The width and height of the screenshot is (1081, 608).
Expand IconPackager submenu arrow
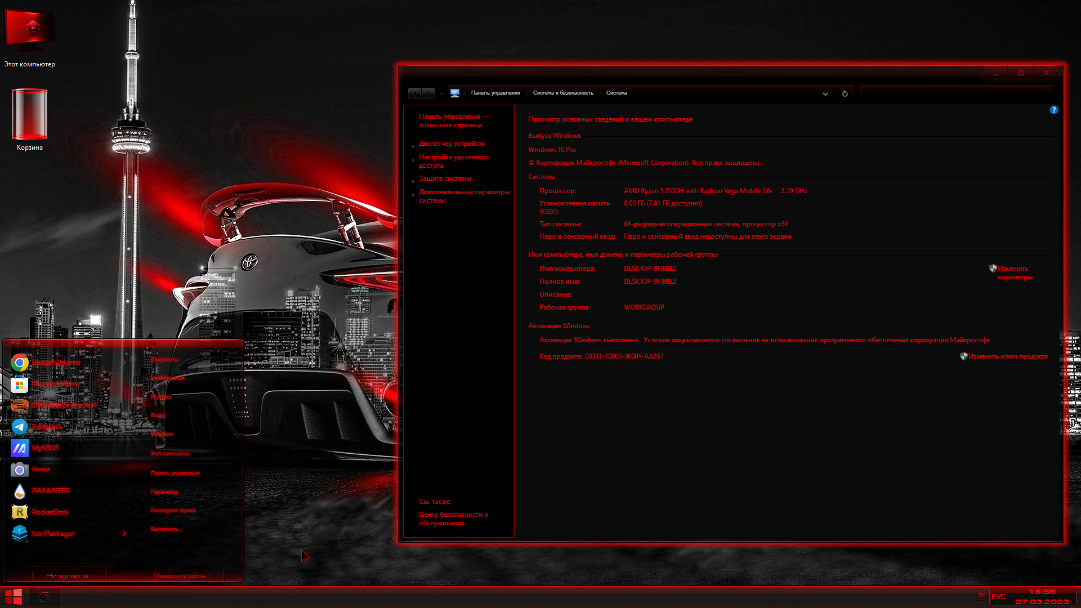click(124, 533)
